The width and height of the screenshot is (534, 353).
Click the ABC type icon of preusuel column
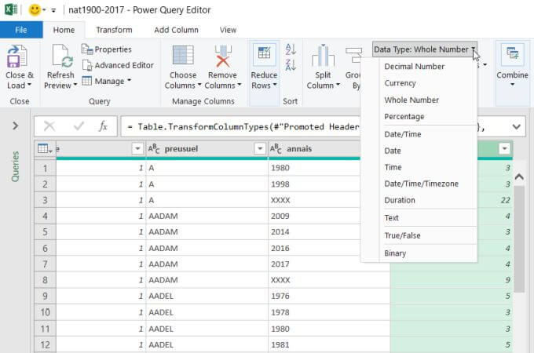tap(154, 148)
